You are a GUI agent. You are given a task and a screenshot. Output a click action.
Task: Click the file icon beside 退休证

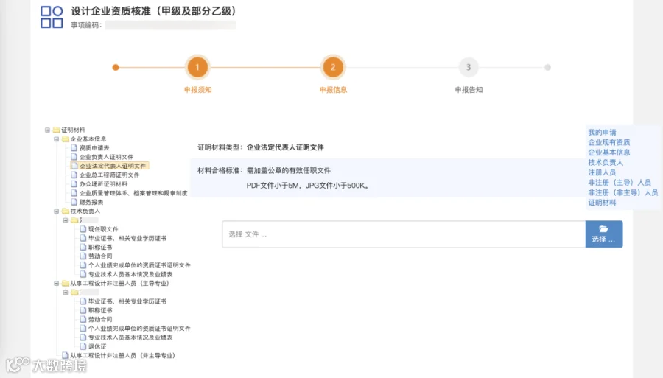tap(83, 346)
